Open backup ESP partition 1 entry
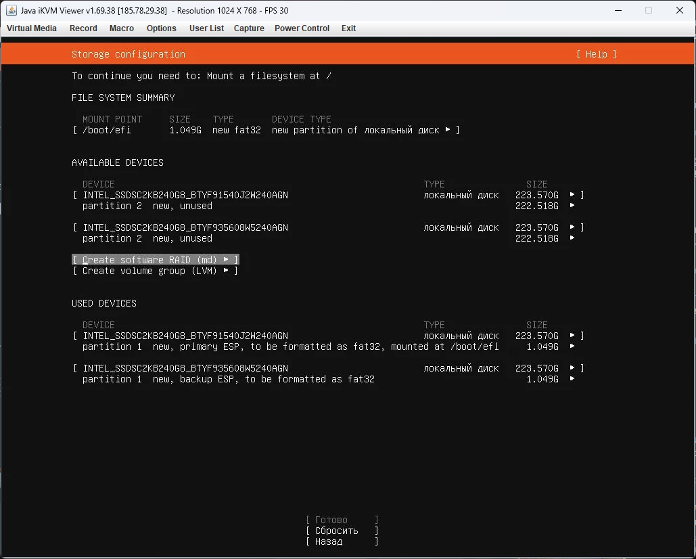The width and height of the screenshot is (696, 559). pyautogui.click(x=328, y=379)
